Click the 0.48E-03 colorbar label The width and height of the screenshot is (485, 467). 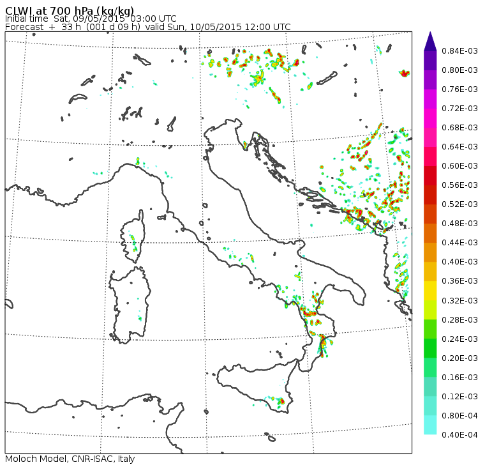pyautogui.click(x=459, y=224)
